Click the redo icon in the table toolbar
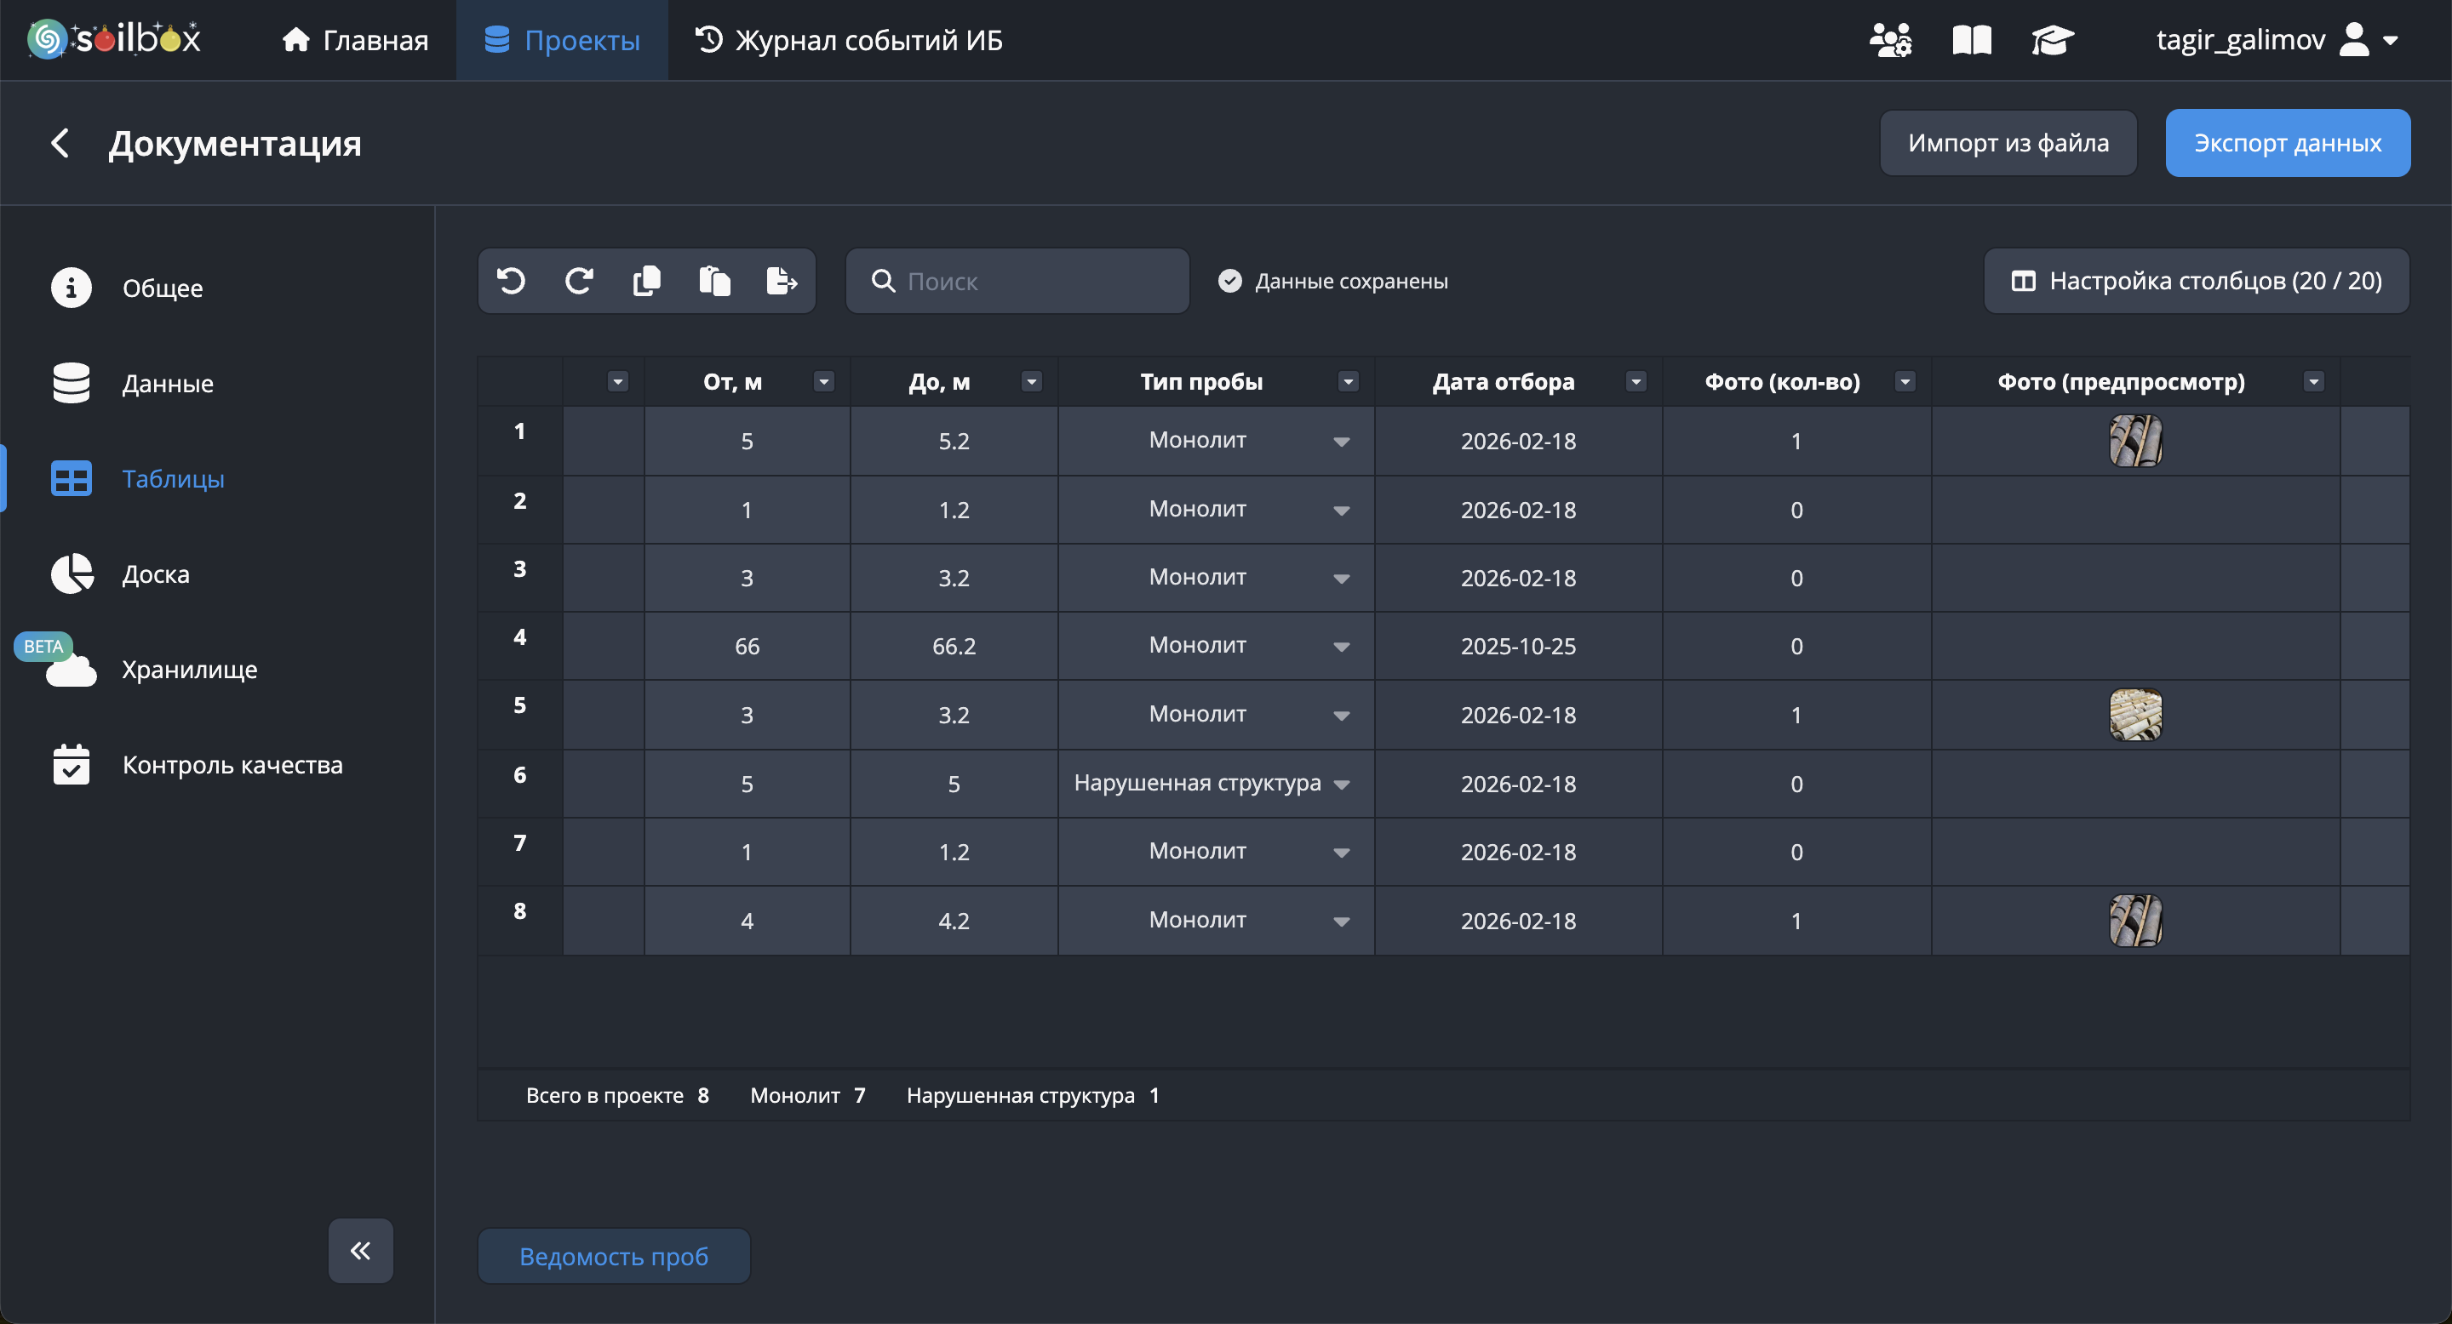Image resolution: width=2452 pixels, height=1324 pixels. click(579, 281)
